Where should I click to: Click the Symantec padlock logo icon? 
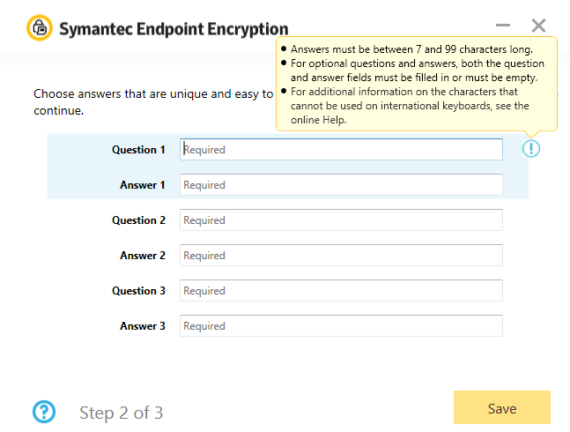(40, 29)
